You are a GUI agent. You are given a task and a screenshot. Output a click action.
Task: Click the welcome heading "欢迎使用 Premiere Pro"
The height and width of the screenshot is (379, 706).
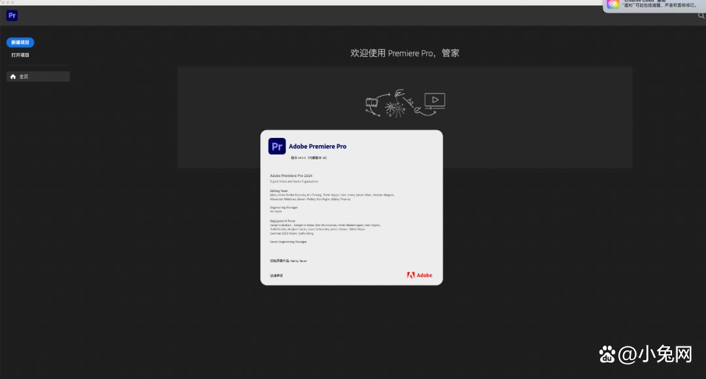[x=405, y=53]
